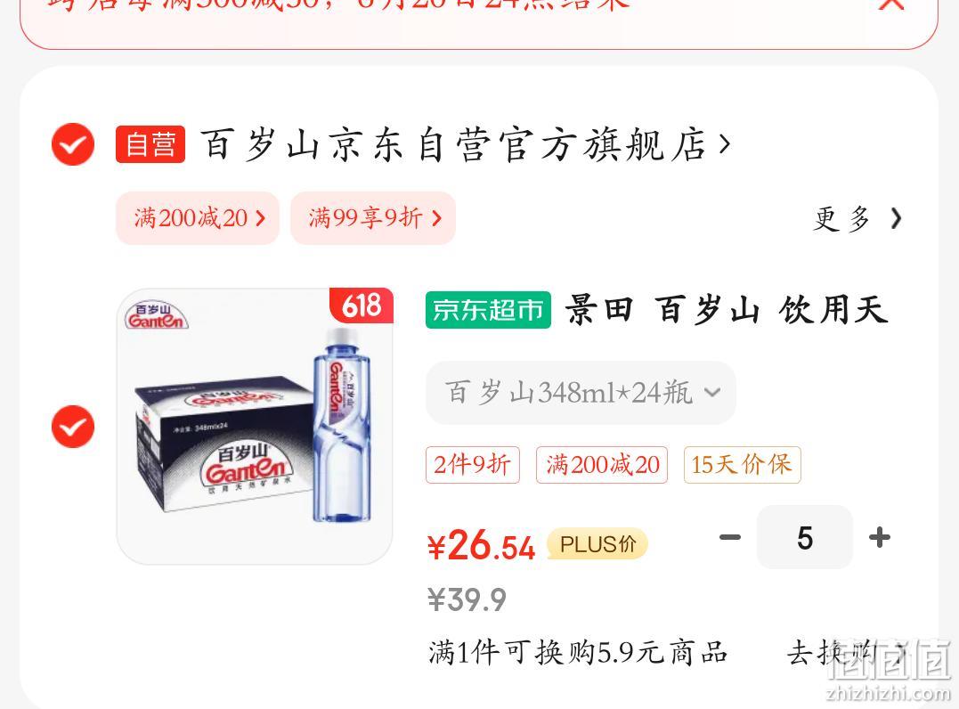
Task: Click the 618 badge on product image
Action: pos(362,306)
